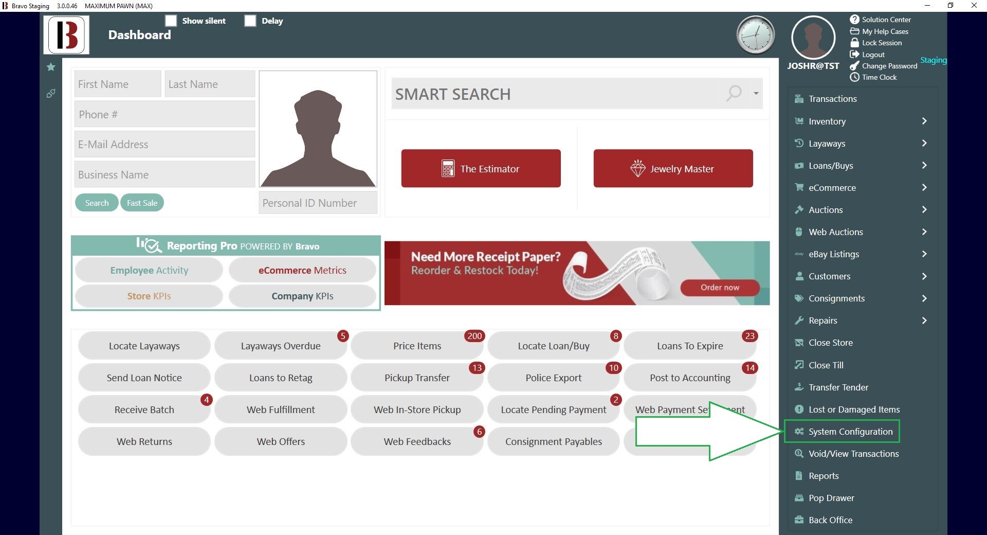Image resolution: width=987 pixels, height=535 pixels.
Task: Click the Back Office briefcase icon
Action: coord(799,520)
